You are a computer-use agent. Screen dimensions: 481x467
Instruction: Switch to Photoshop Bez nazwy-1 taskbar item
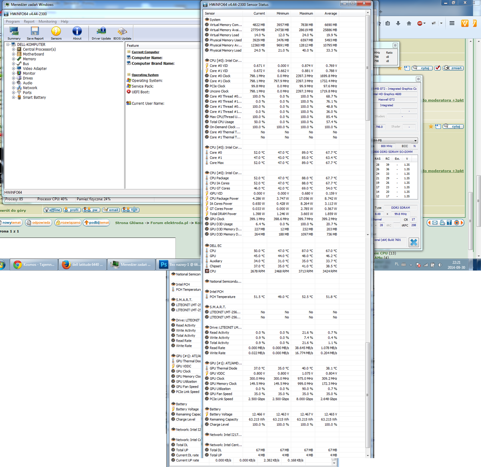point(179,265)
